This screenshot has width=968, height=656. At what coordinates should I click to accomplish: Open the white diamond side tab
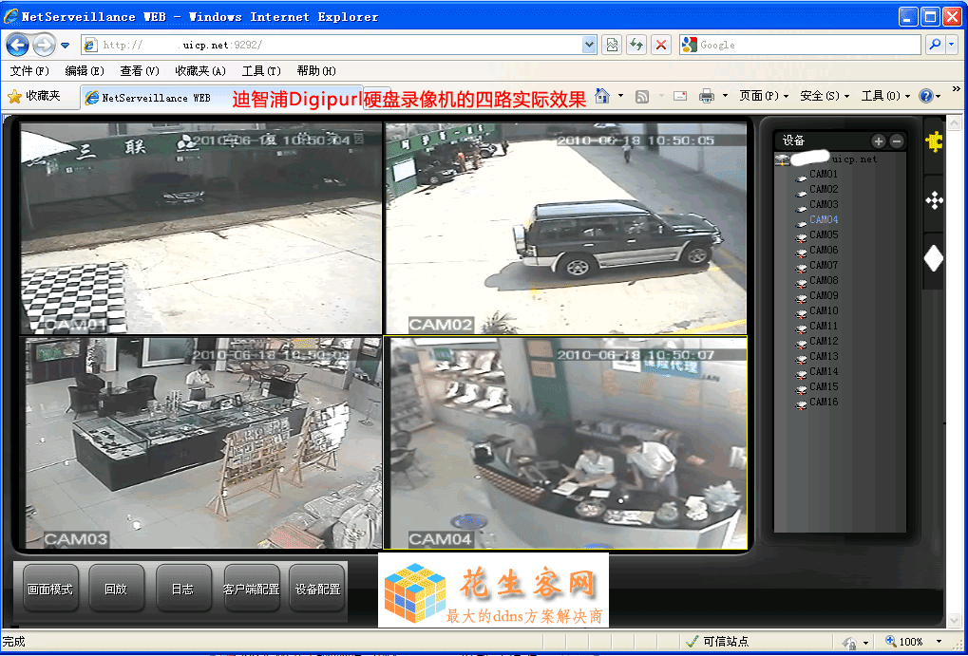pyautogui.click(x=934, y=259)
